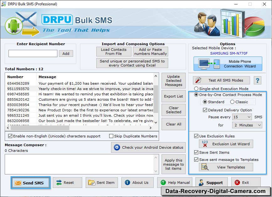This screenshot has height=197, width=272.
Task: Select the row with number 8632006958
Action: pyautogui.click(x=79, y=121)
